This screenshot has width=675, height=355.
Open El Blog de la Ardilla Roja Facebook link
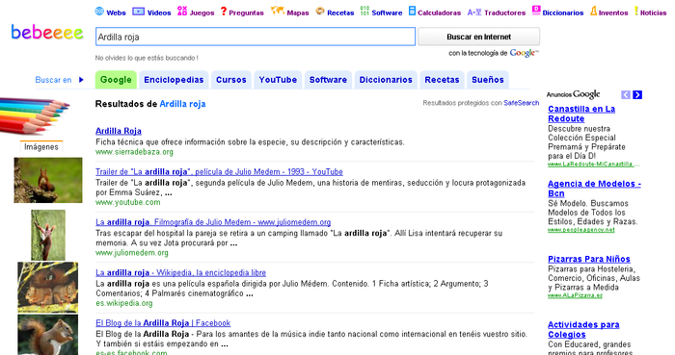[x=163, y=323]
